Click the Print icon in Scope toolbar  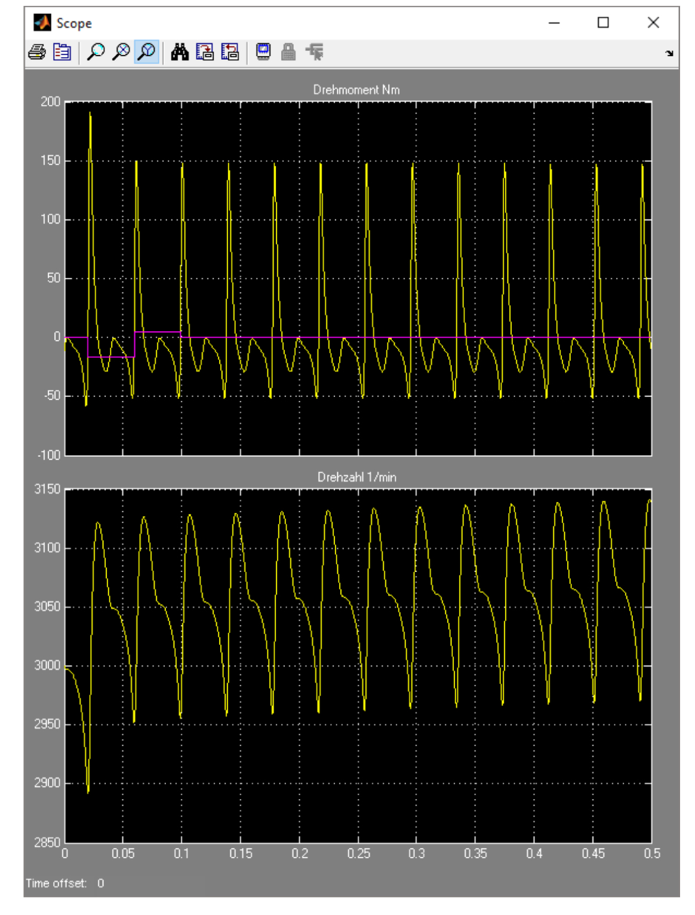click(x=37, y=53)
